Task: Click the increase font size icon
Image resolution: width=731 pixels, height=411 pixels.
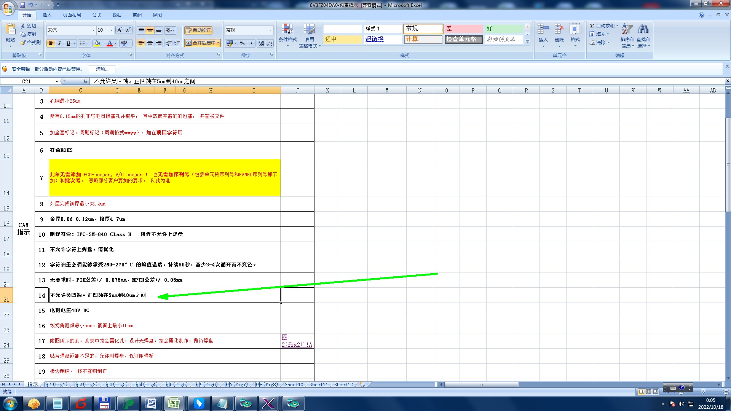Action: tap(120, 30)
